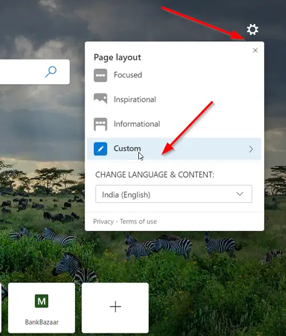The height and width of the screenshot is (336, 286).
Task: Click the Inspirational layout picture icon
Action: tap(101, 99)
